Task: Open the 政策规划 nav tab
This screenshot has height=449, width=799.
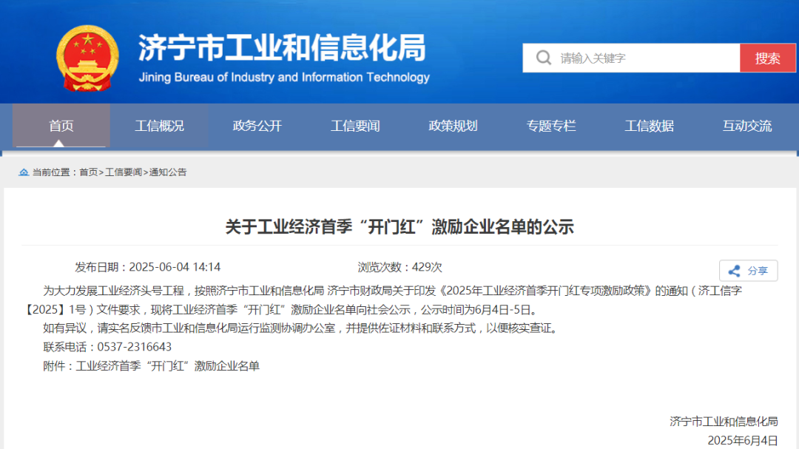Action: pyautogui.click(x=453, y=126)
